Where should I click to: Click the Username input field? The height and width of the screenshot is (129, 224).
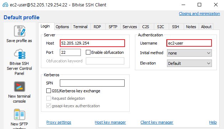(x=189, y=43)
